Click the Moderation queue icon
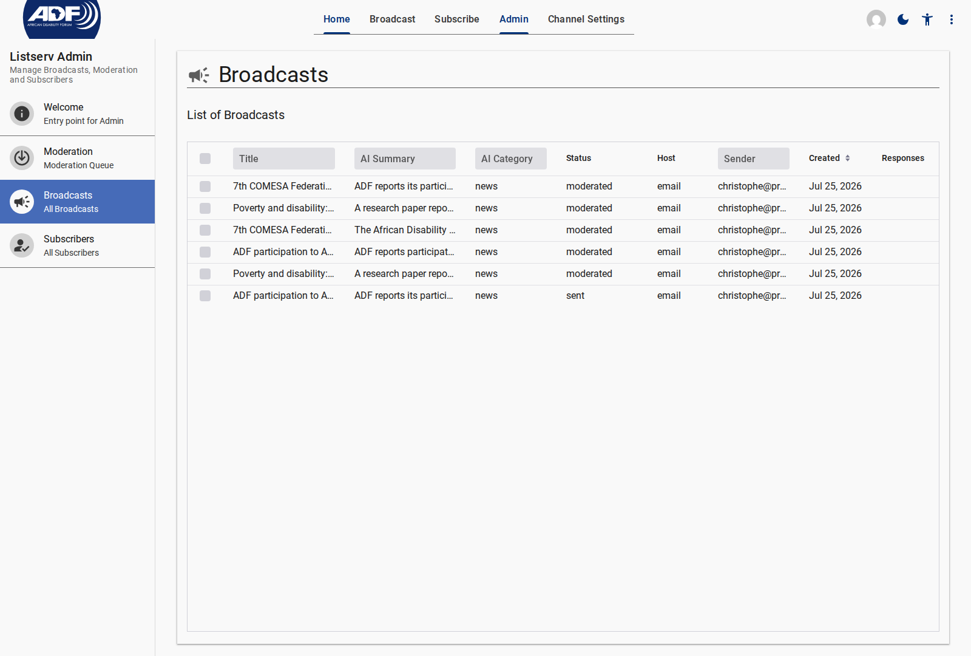Image resolution: width=971 pixels, height=656 pixels. tap(22, 158)
